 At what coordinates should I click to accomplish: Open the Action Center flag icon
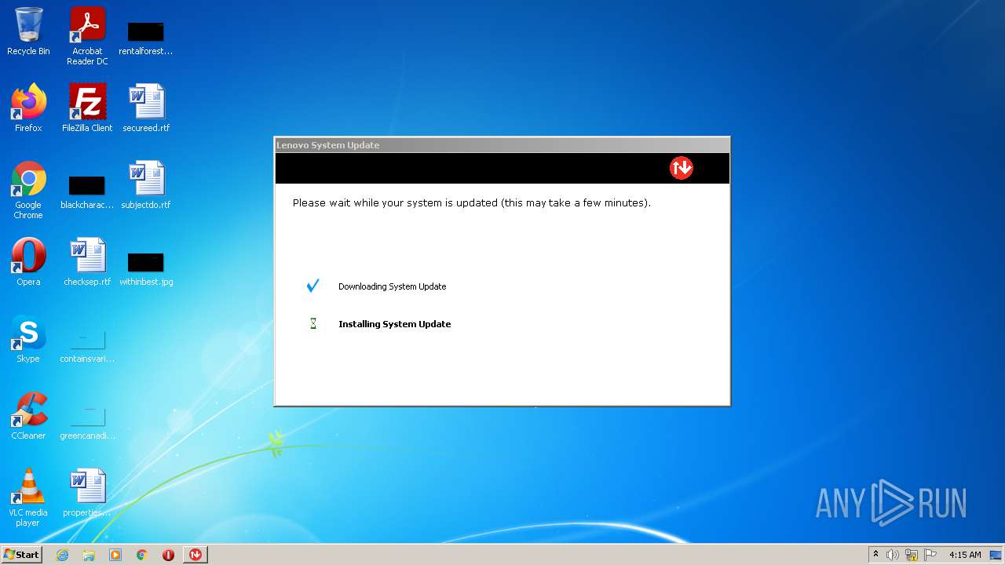[x=930, y=555]
